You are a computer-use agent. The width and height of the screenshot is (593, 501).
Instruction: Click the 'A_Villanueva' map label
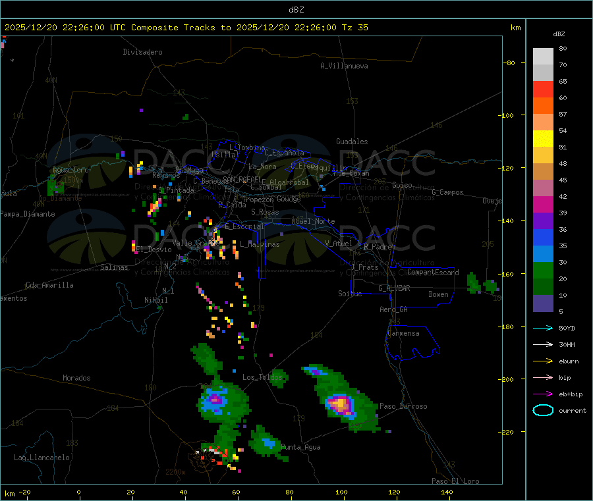point(344,66)
